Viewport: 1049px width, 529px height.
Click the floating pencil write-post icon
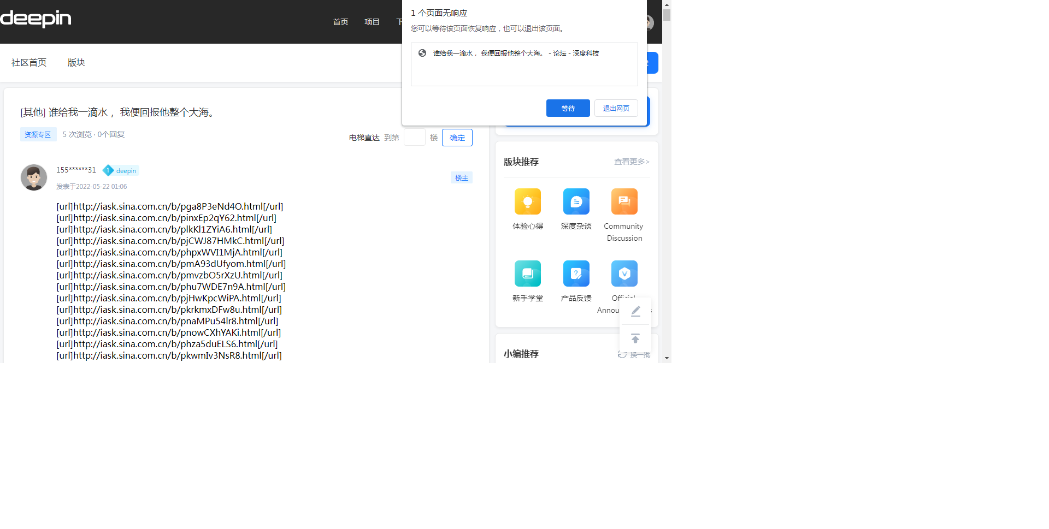coord(635,311)
